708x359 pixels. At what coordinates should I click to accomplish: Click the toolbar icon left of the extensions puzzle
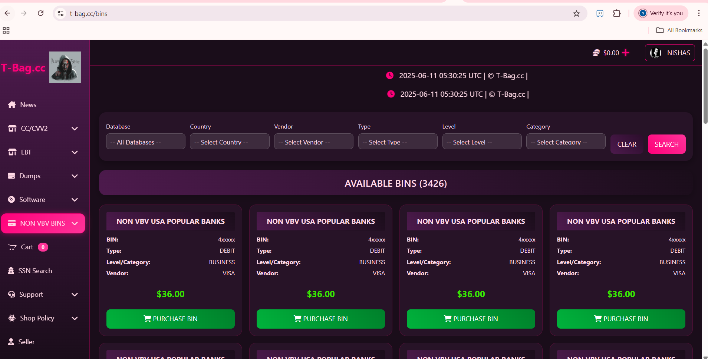[x=600, y=13]
